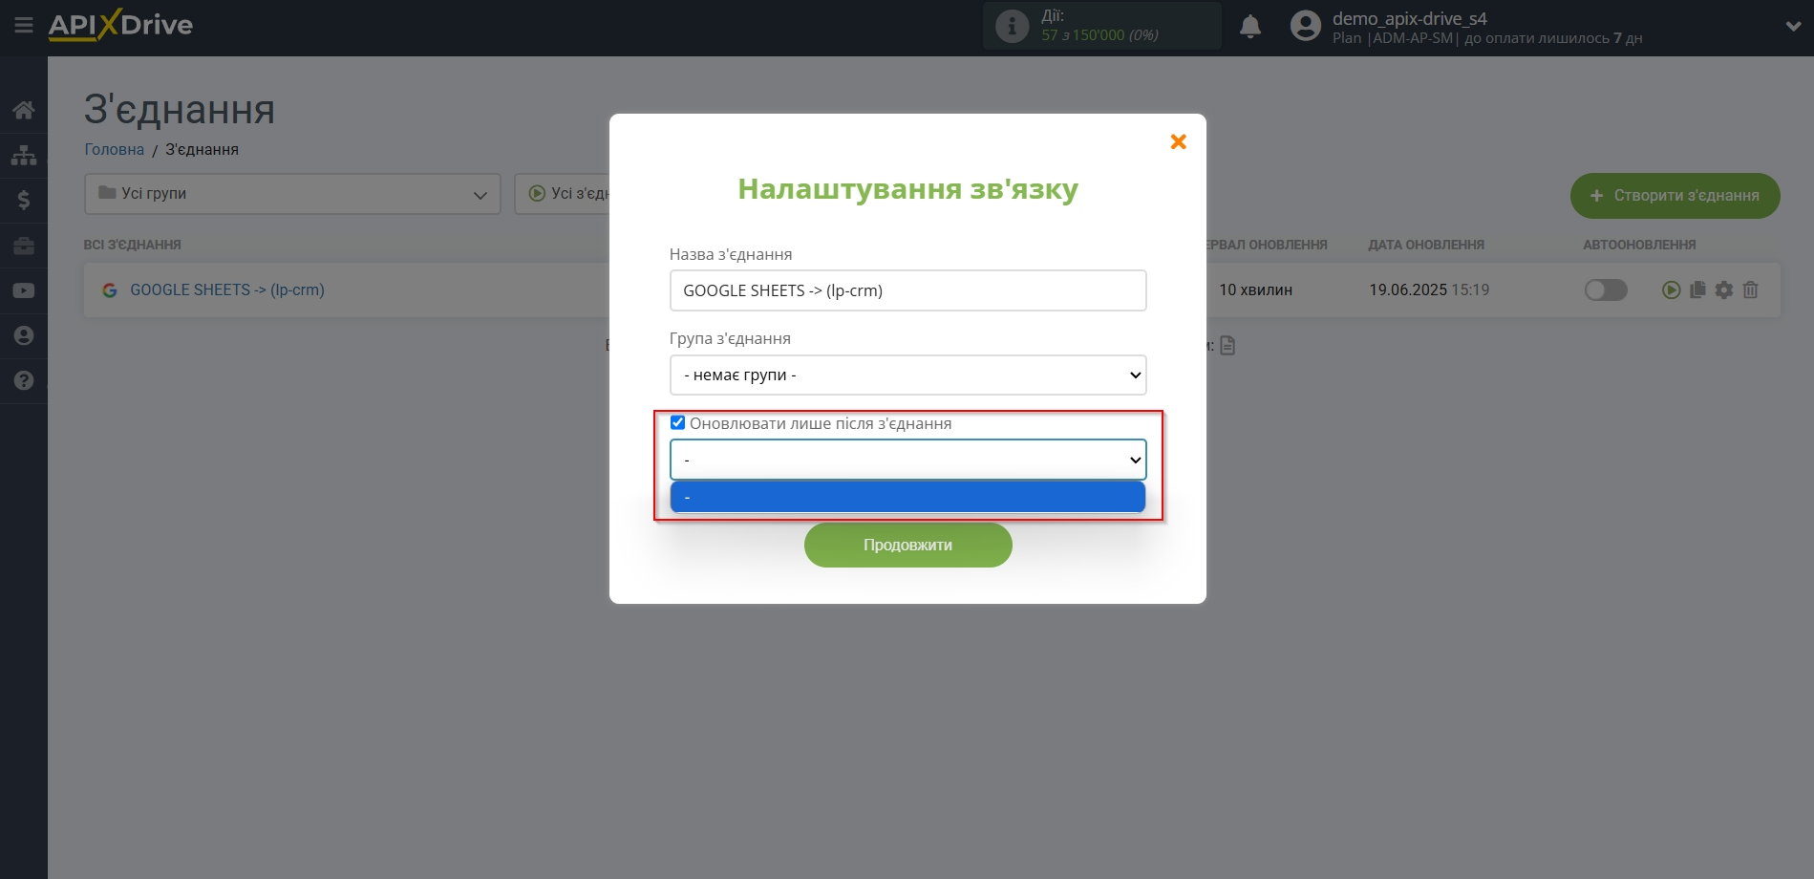Image resolution: width=1814 pixels, height=879 pixels.
Task: Close the Налаштування зв'язку dialog
Action: pyautogui.click(x=1179, y=141)
